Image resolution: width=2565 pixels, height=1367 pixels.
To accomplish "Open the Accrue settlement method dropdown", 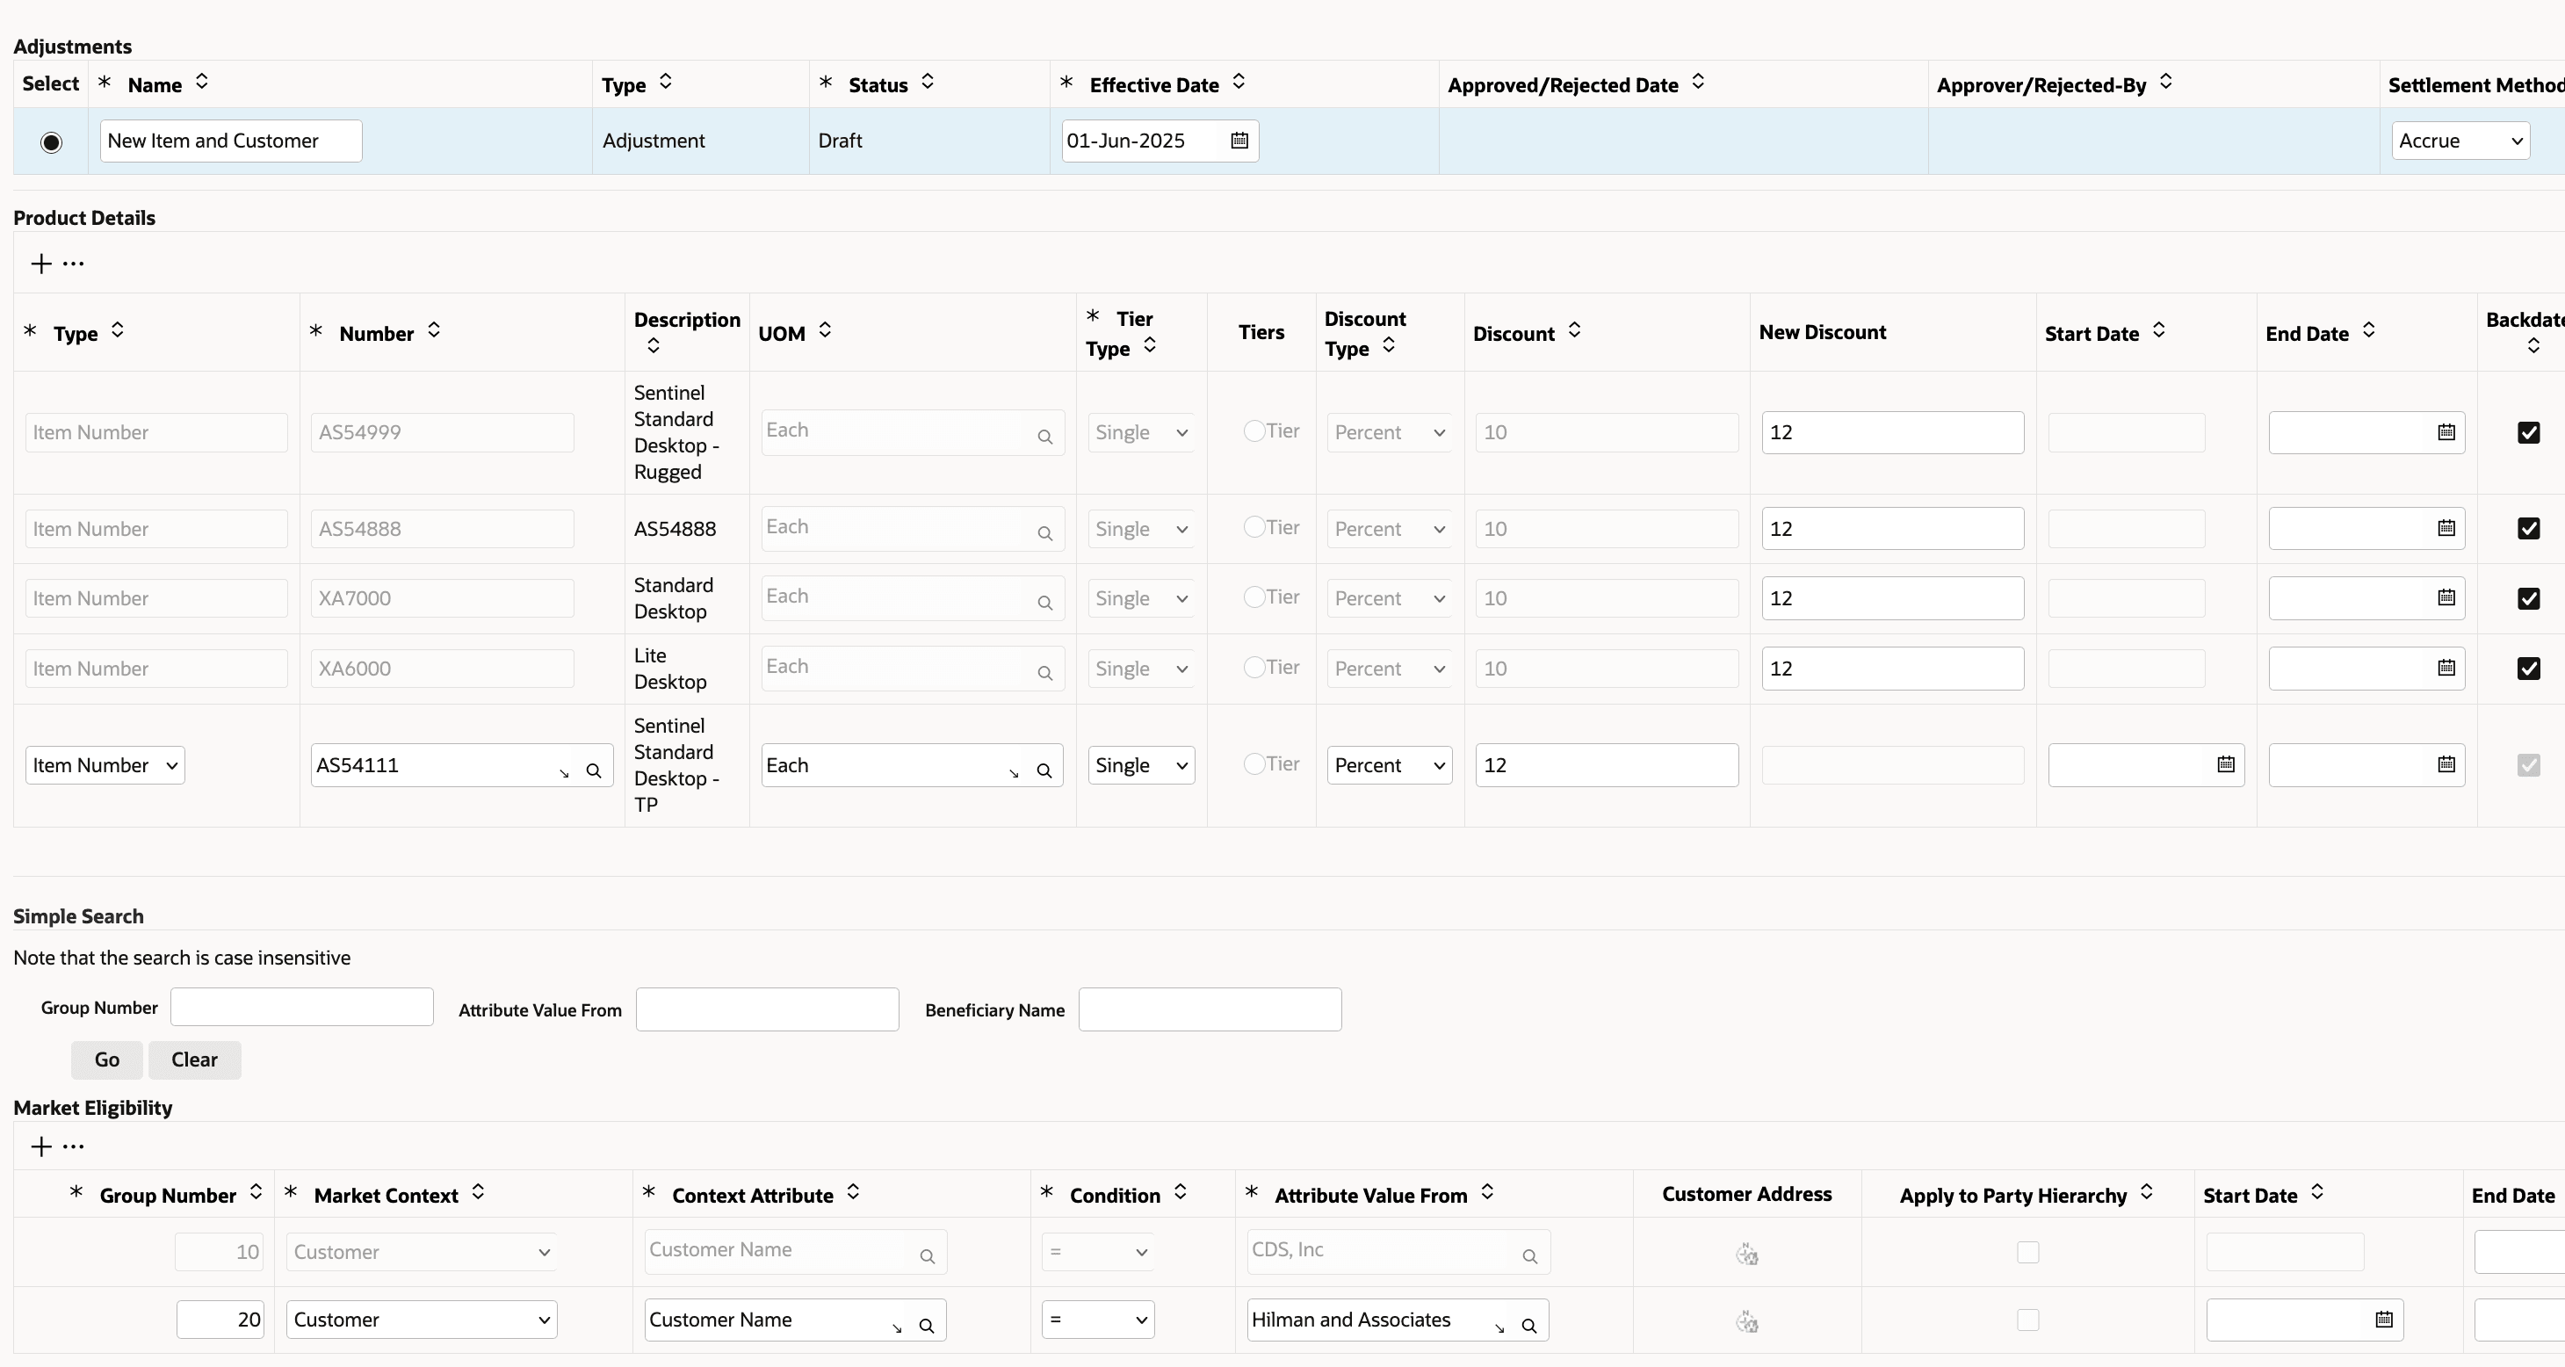I will click(2460, 141).
